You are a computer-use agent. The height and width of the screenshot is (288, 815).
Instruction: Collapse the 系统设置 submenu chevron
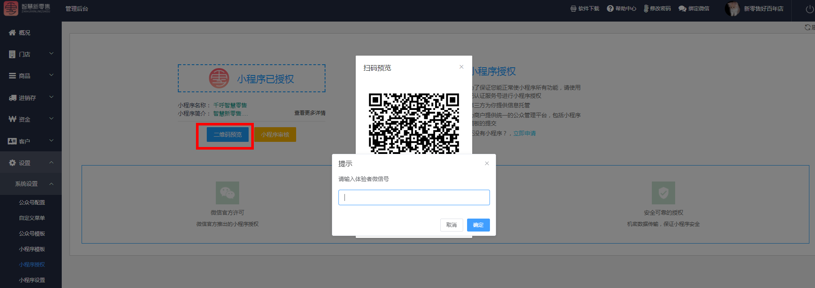[x=51, y=184]
